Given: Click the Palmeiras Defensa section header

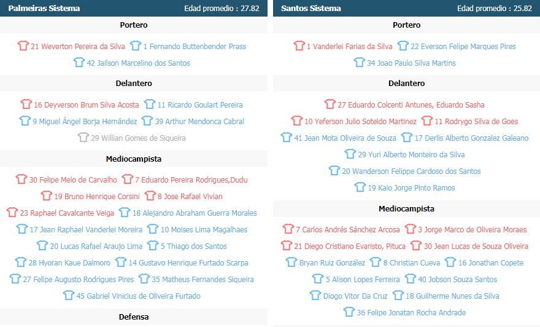Looking at the screenshot, I should point(133,317).
